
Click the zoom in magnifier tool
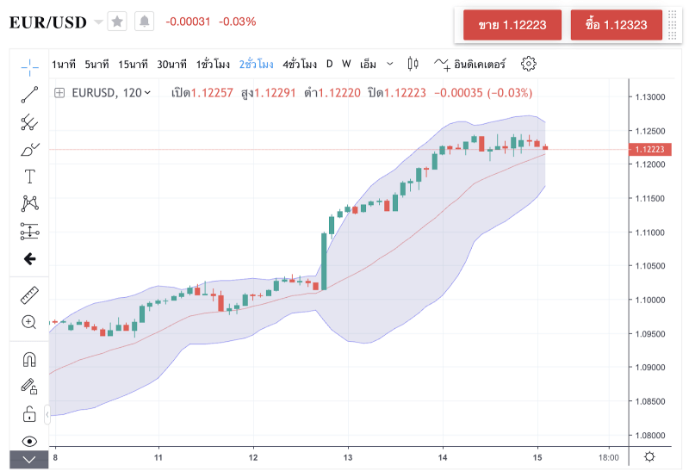pyautogui.click(x=29, y=322)
